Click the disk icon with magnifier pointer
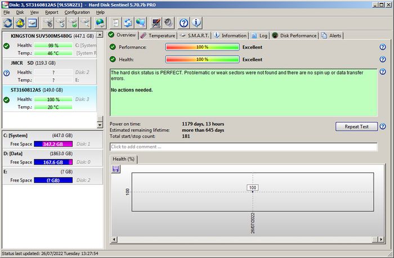 pos(86,23)
